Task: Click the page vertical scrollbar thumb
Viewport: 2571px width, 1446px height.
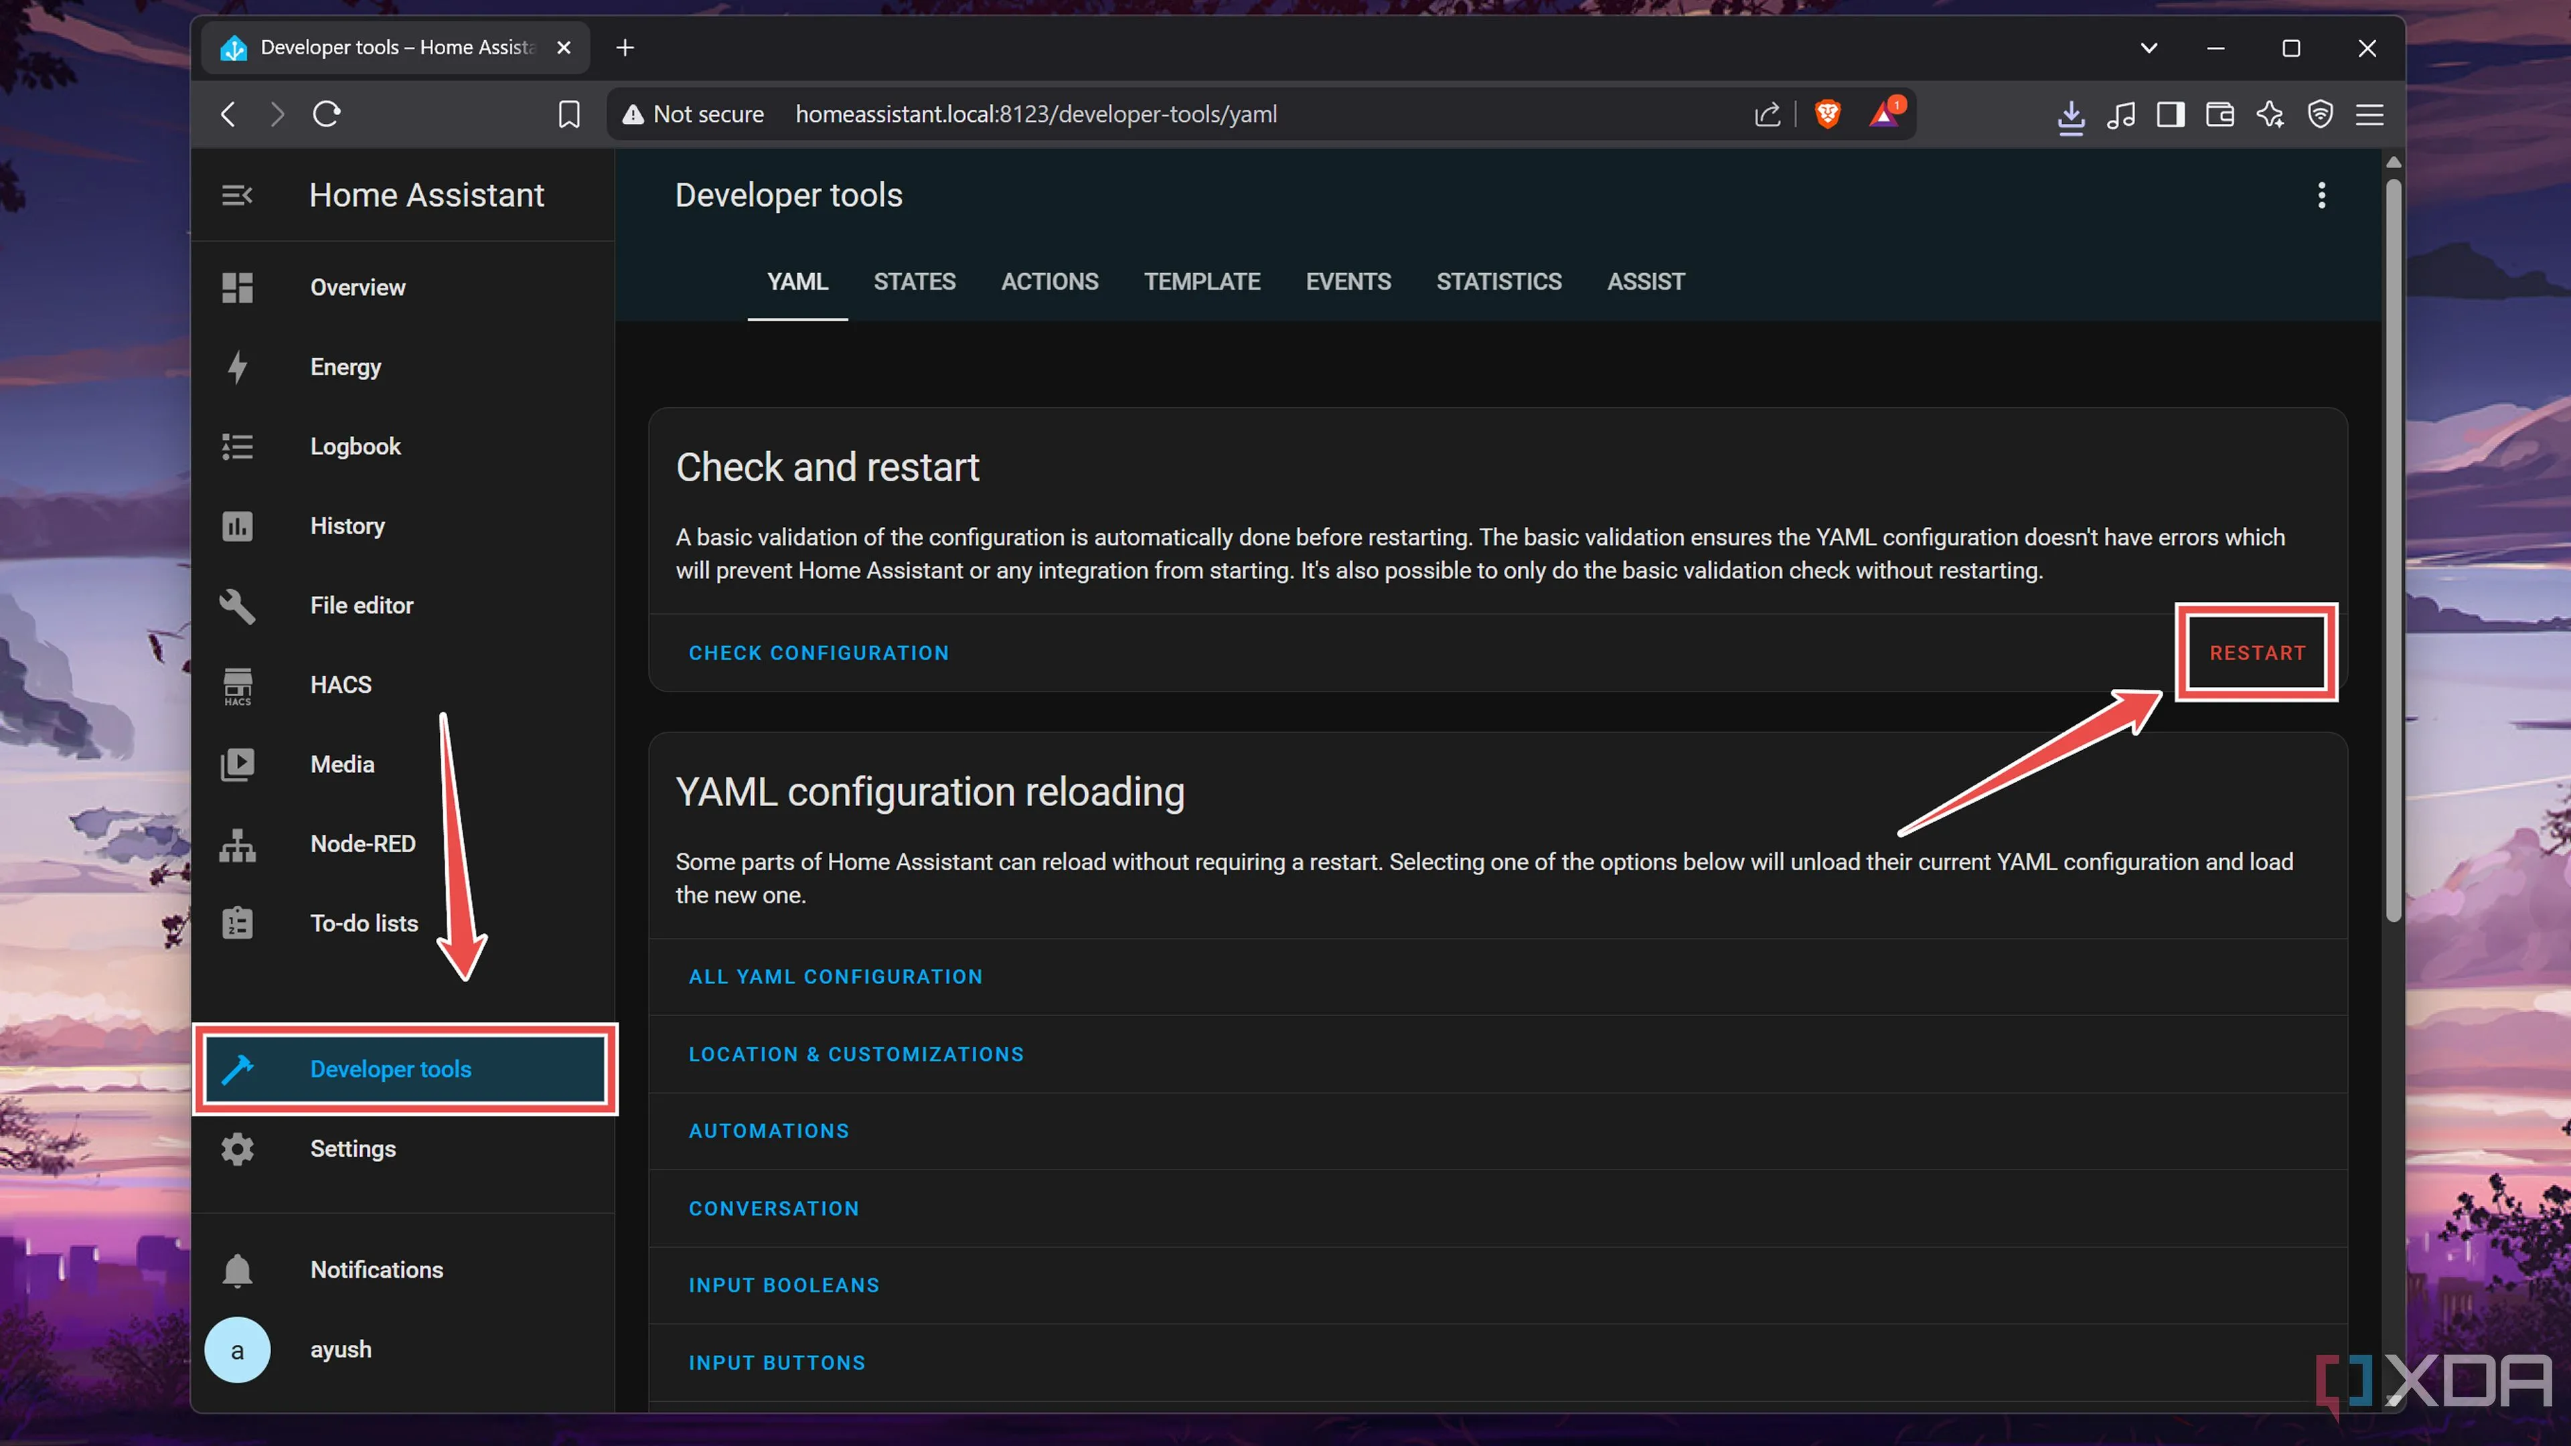Action: click(2392, 549)
